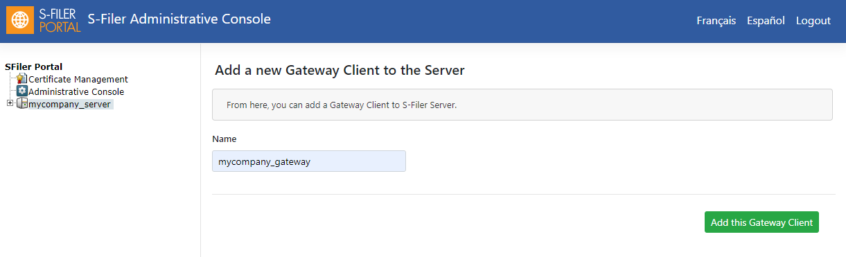The width and height of the screenshot is (846, 257).
Task: Click the mycompany_server server icon
Action: point(22,104)
